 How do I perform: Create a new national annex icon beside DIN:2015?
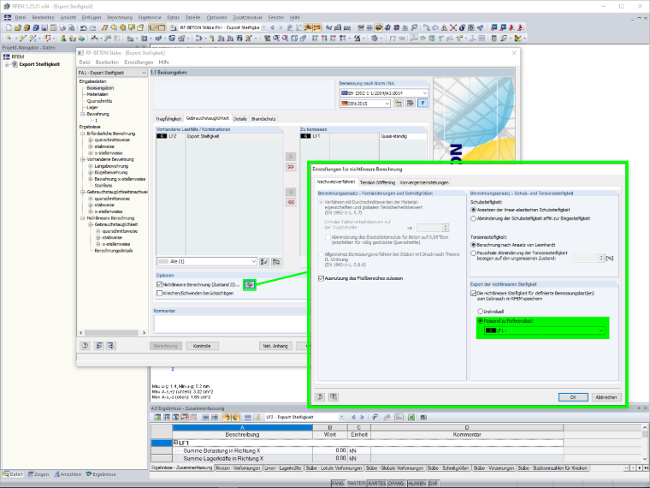pos(399,104)
